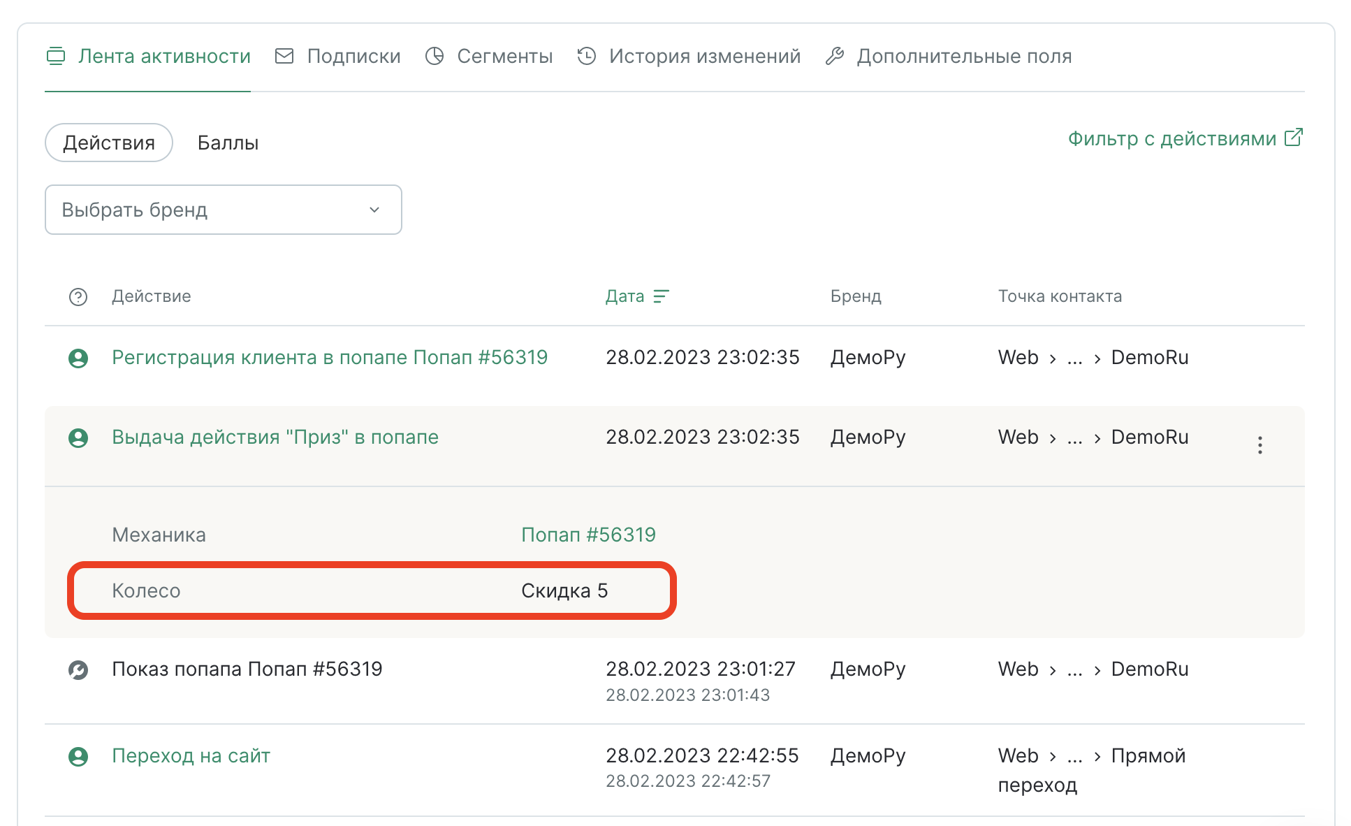Image resolution: width=1351 pixels, height=826 pixels.
Task: Open Регистрация клиента в попапе Попап #56319
Action: click(x=330, y=357)
